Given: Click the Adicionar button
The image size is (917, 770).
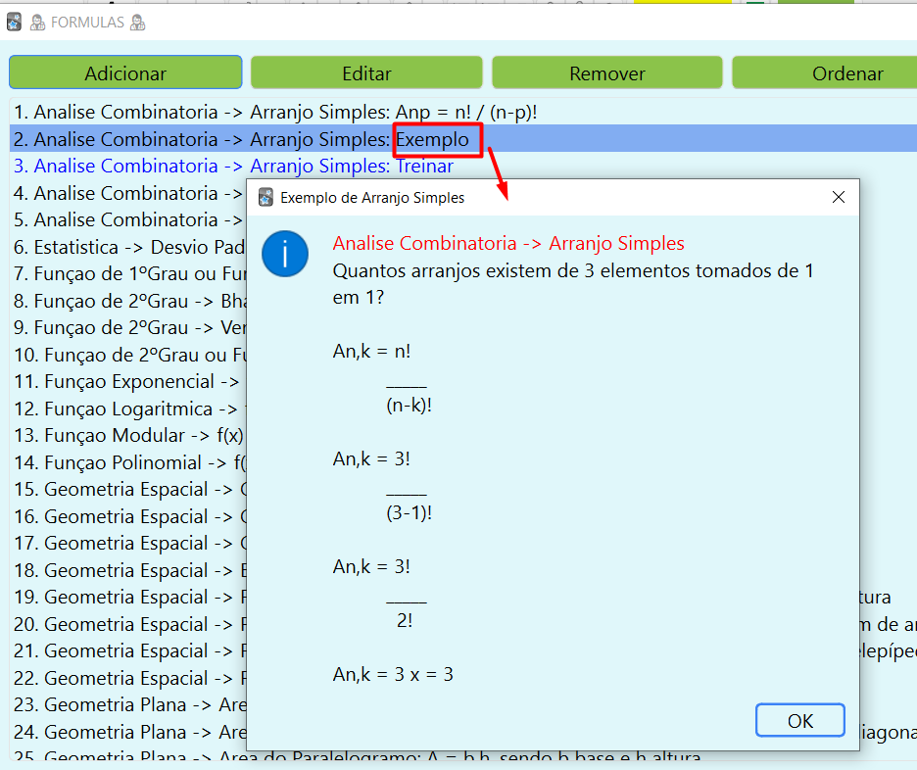Looking at the screenshot, I should coord(125,73).
